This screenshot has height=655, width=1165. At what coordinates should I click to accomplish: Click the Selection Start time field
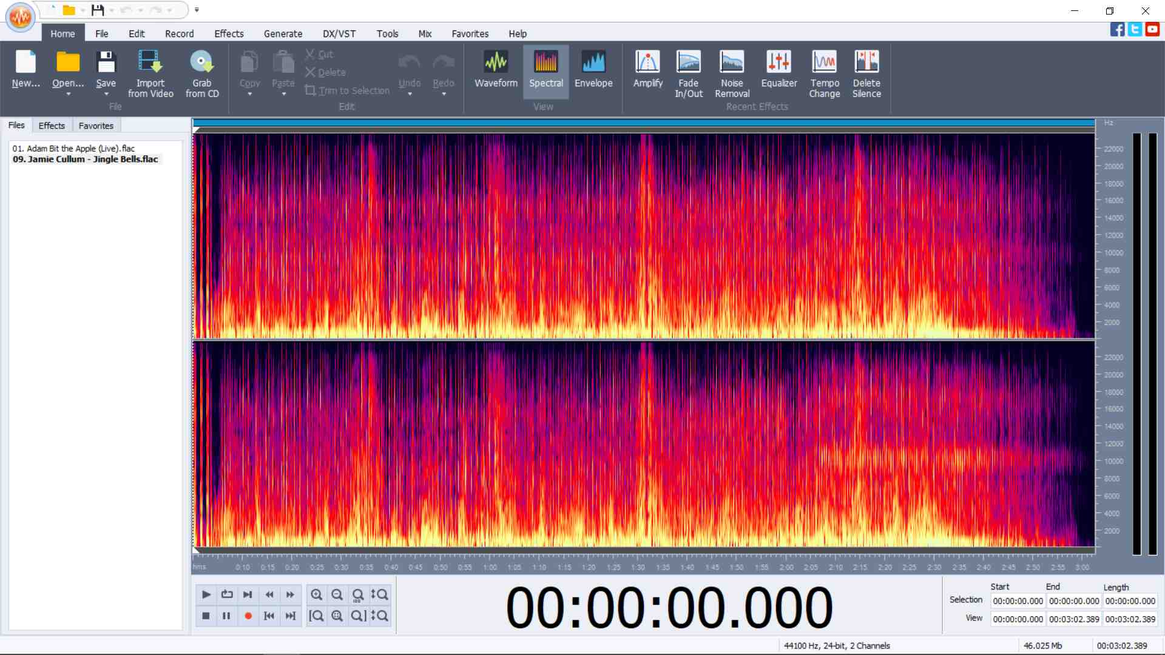coord(1018,601)
